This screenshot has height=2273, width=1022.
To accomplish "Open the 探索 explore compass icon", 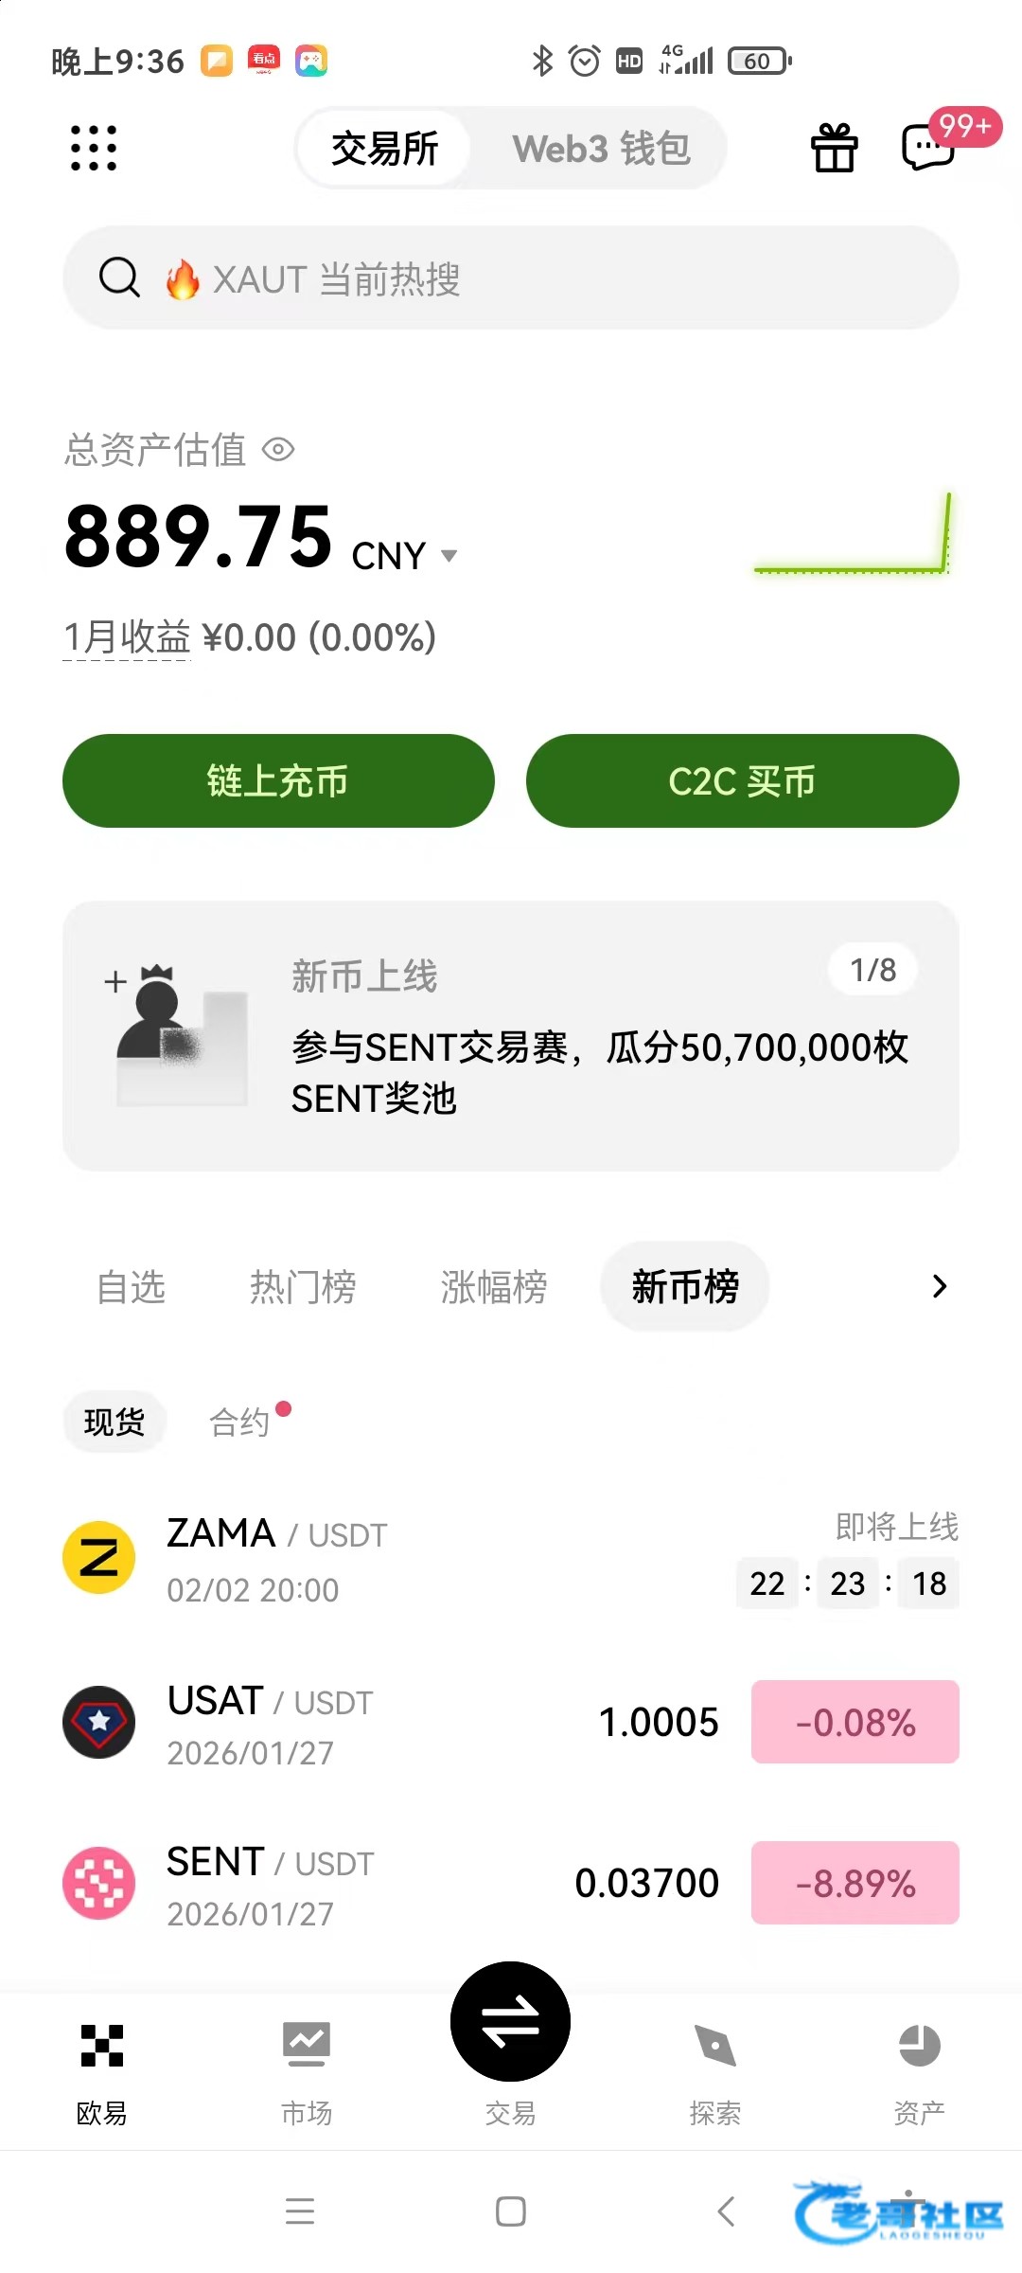I will [715, 2046].
